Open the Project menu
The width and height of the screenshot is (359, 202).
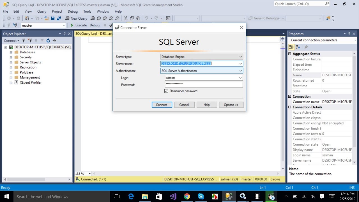(57, 12)
